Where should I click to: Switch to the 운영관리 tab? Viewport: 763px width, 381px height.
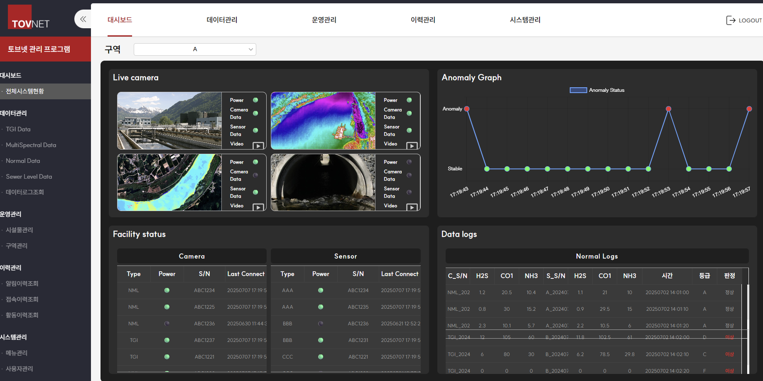[324, 20]
